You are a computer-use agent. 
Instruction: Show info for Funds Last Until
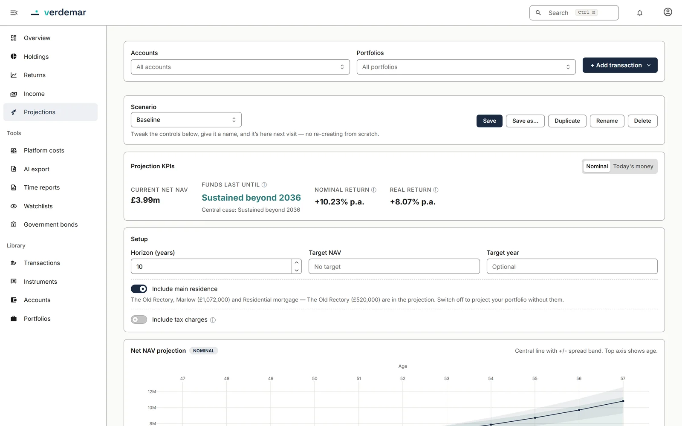coord(264,184)
